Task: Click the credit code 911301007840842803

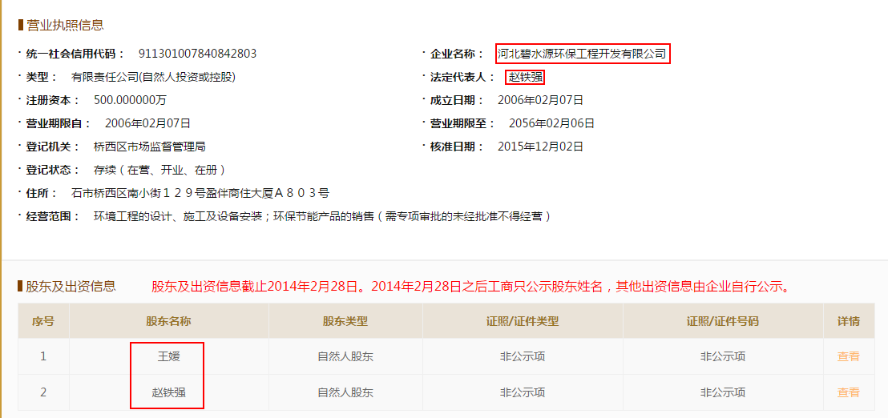Action: click(197, 54)
